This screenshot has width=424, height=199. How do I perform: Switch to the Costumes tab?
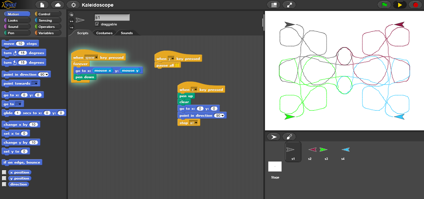pyautogui.click(x=104, y=33)
